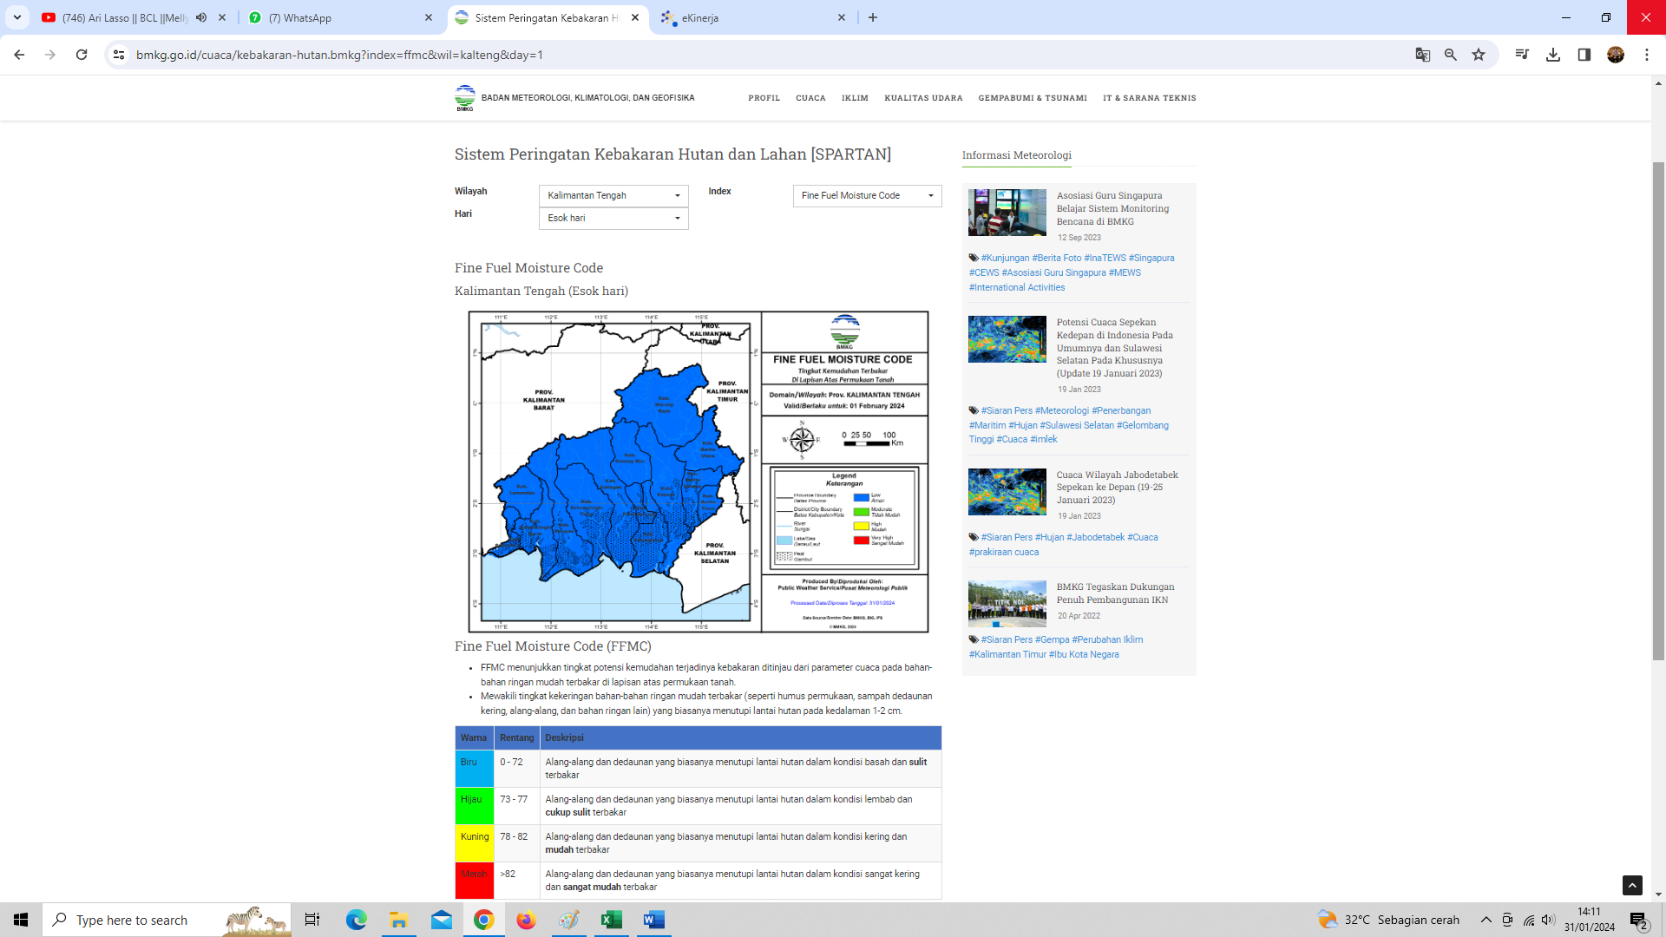The height and width of the screenshot is (937, 1666).
Task: Close the Sistem Peringatan Kebakaran tab
Action: pos(635,17)
